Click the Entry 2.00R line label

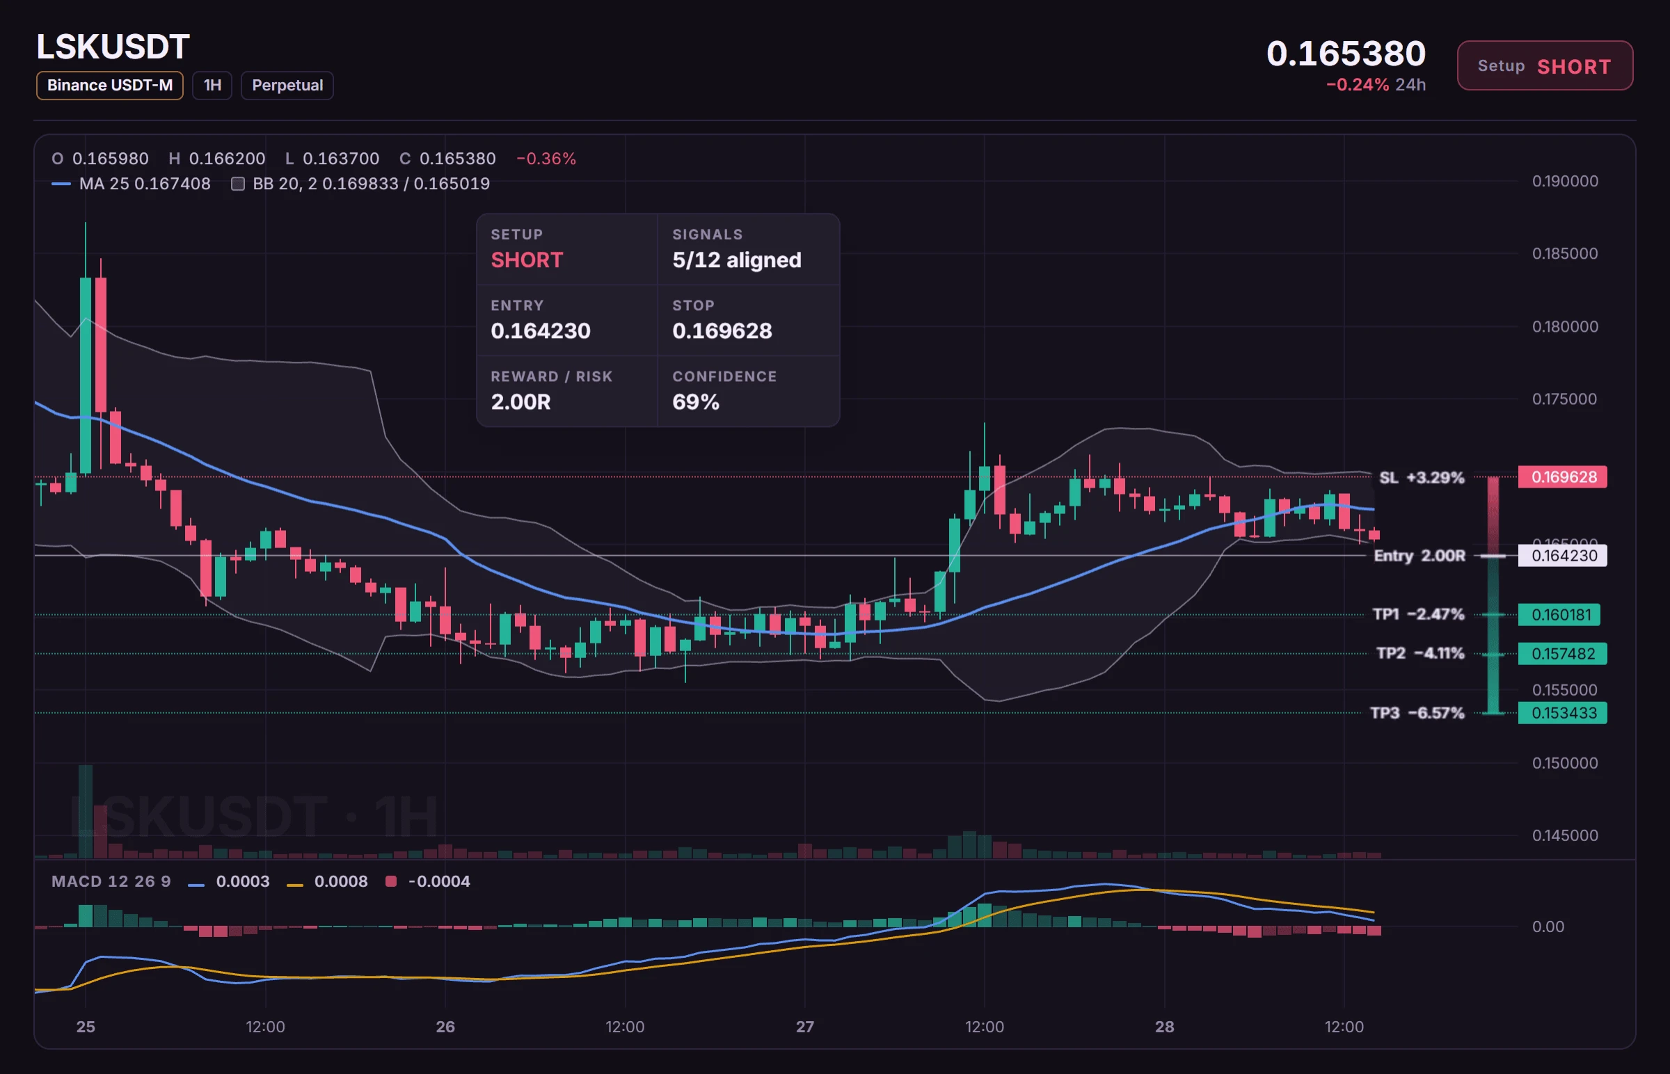1419,556
